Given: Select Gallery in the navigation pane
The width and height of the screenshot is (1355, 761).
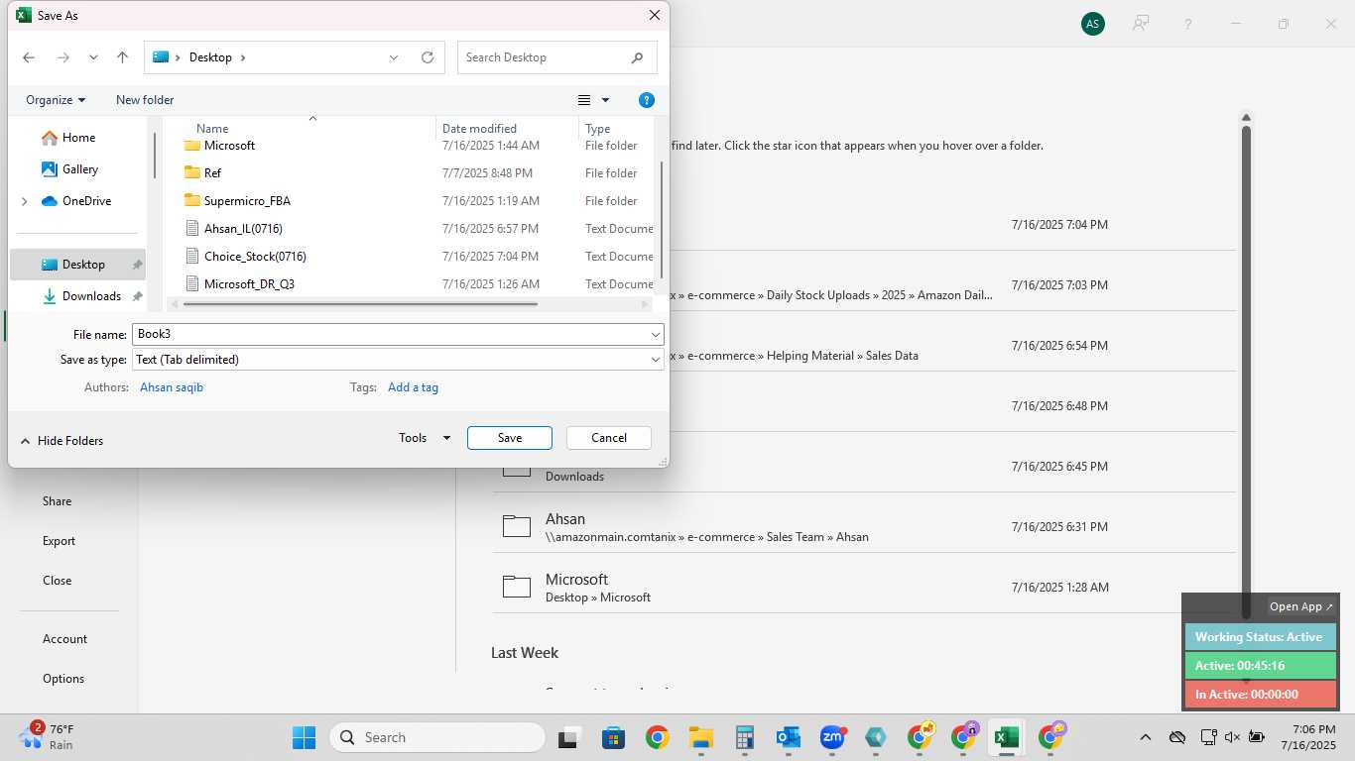Looking at the screenshot, I should [79, 169].
